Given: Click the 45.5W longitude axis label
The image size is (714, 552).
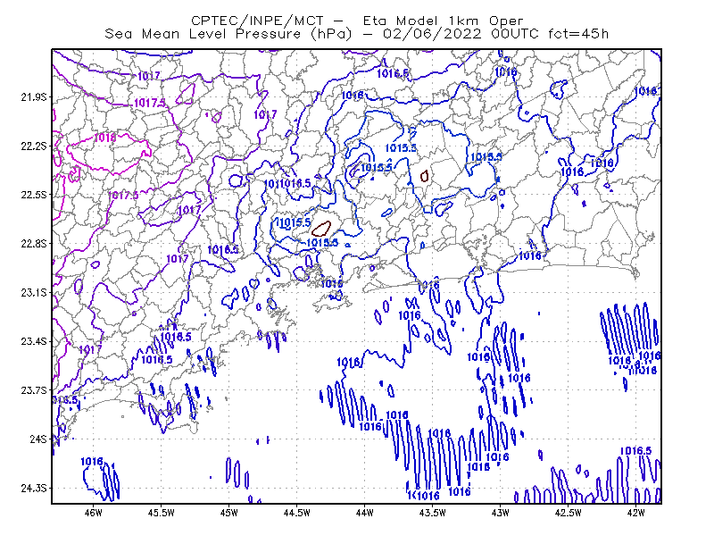Looking at the screenshot, I should click(x=162, y=513).
